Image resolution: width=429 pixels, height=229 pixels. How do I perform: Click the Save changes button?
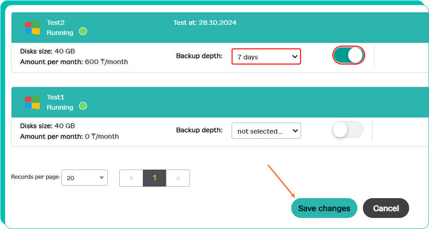pyautogui.click(x=324, y=208)
